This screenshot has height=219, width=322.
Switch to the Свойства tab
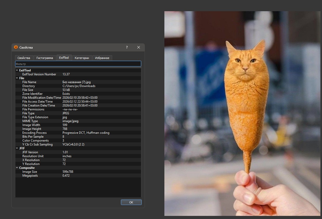[24, 58]
